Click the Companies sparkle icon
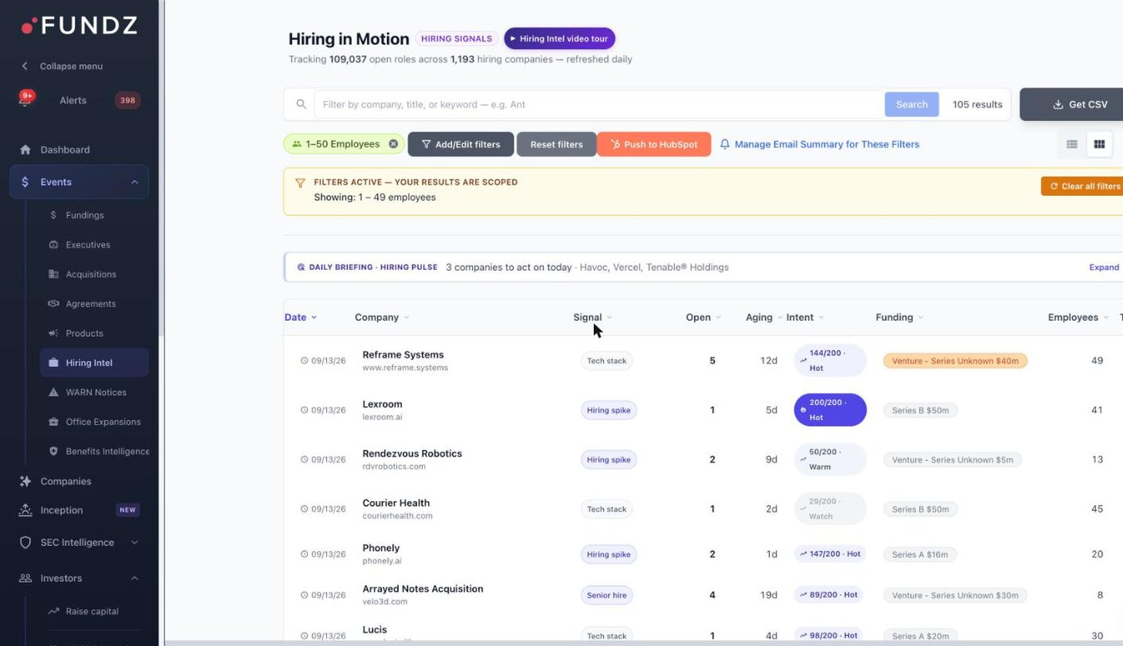Image resolution: width=1123 pixels, height=646 pixels. click(25, 481)
